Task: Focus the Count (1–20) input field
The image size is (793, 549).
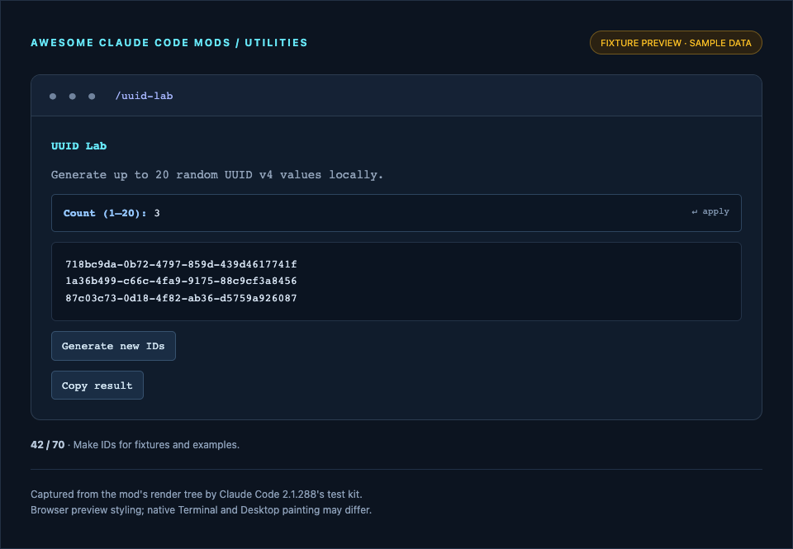Action: click(396, 213)
